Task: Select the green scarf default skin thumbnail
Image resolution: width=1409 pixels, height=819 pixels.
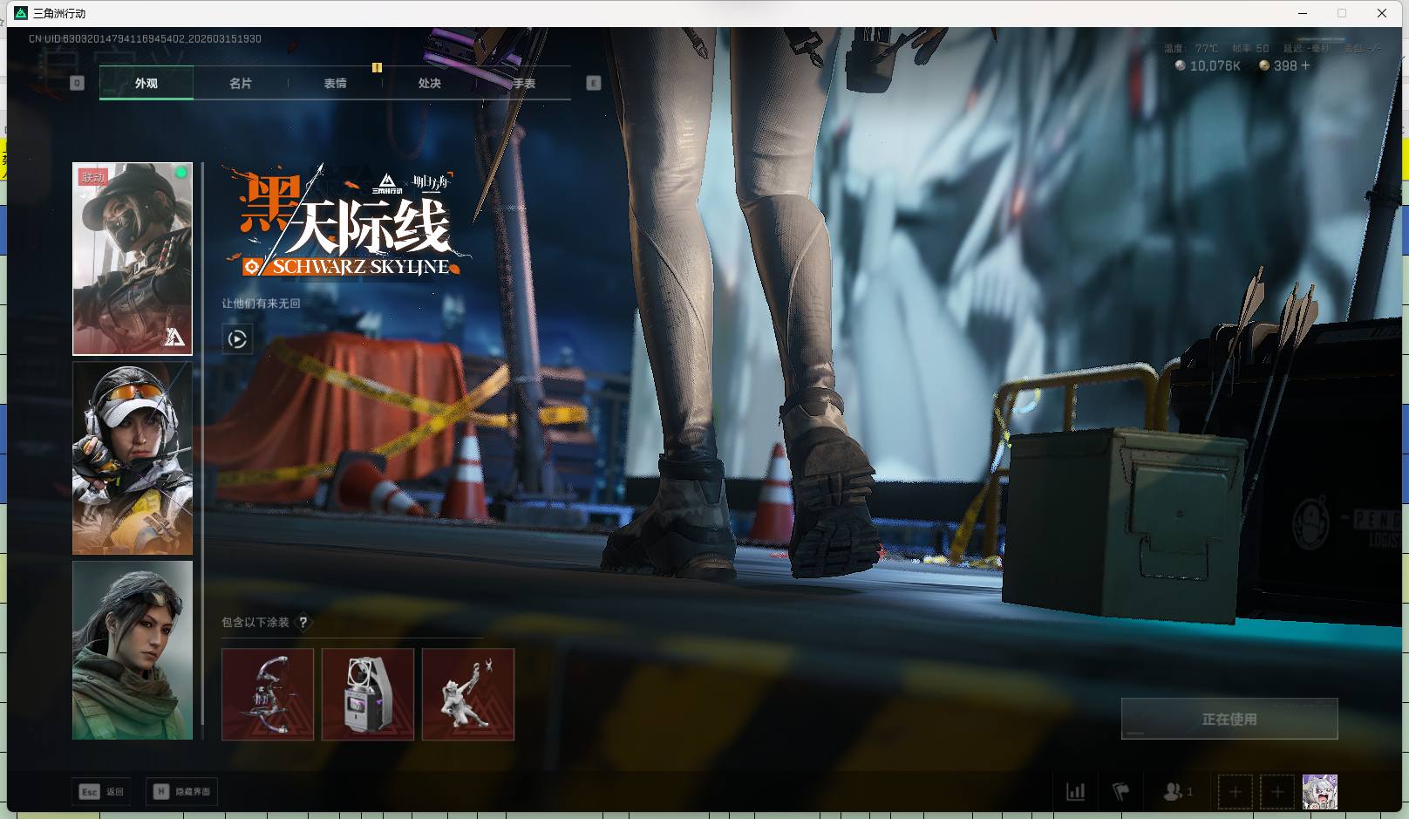Action: [x=133, y=650]
